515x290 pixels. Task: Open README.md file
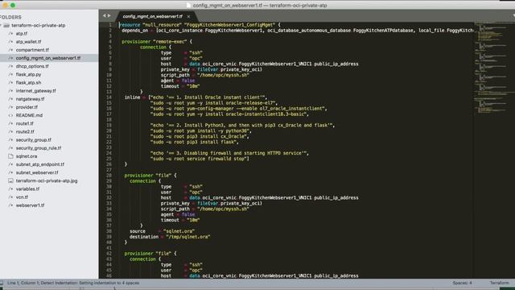pos(29,115)
